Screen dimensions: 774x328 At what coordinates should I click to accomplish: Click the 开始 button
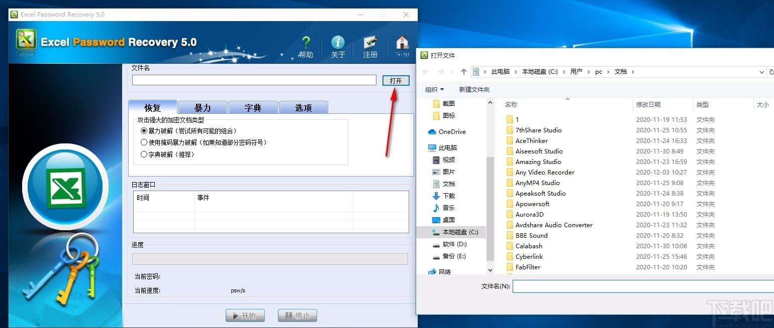(245, 316)
